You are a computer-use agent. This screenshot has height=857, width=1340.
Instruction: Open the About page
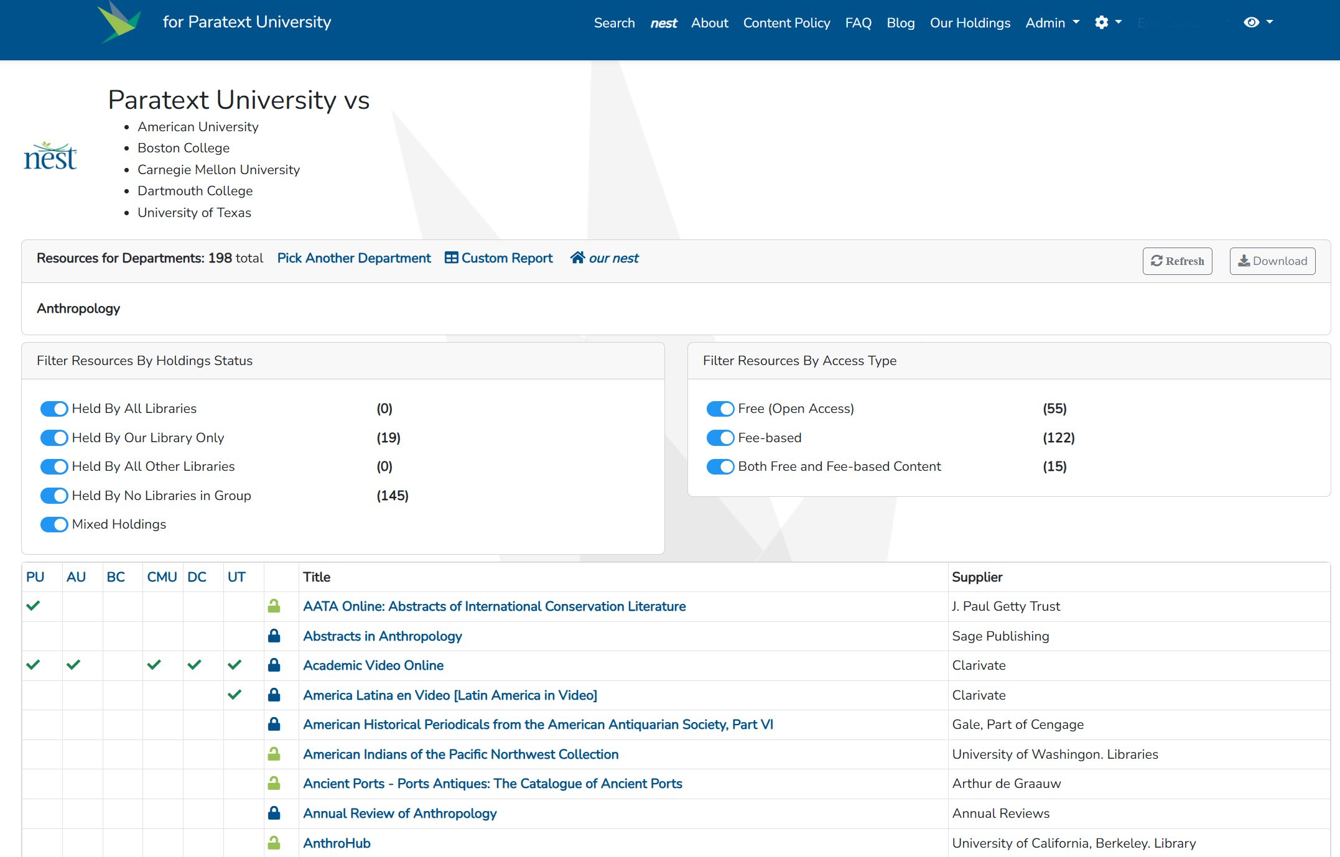(x=709, y=23)
